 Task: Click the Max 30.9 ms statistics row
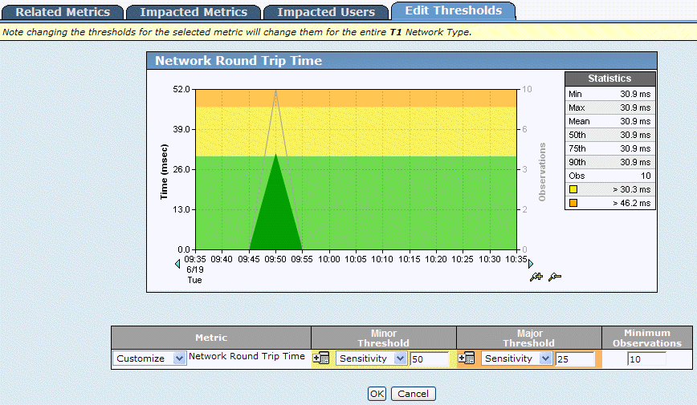point(610,108)
